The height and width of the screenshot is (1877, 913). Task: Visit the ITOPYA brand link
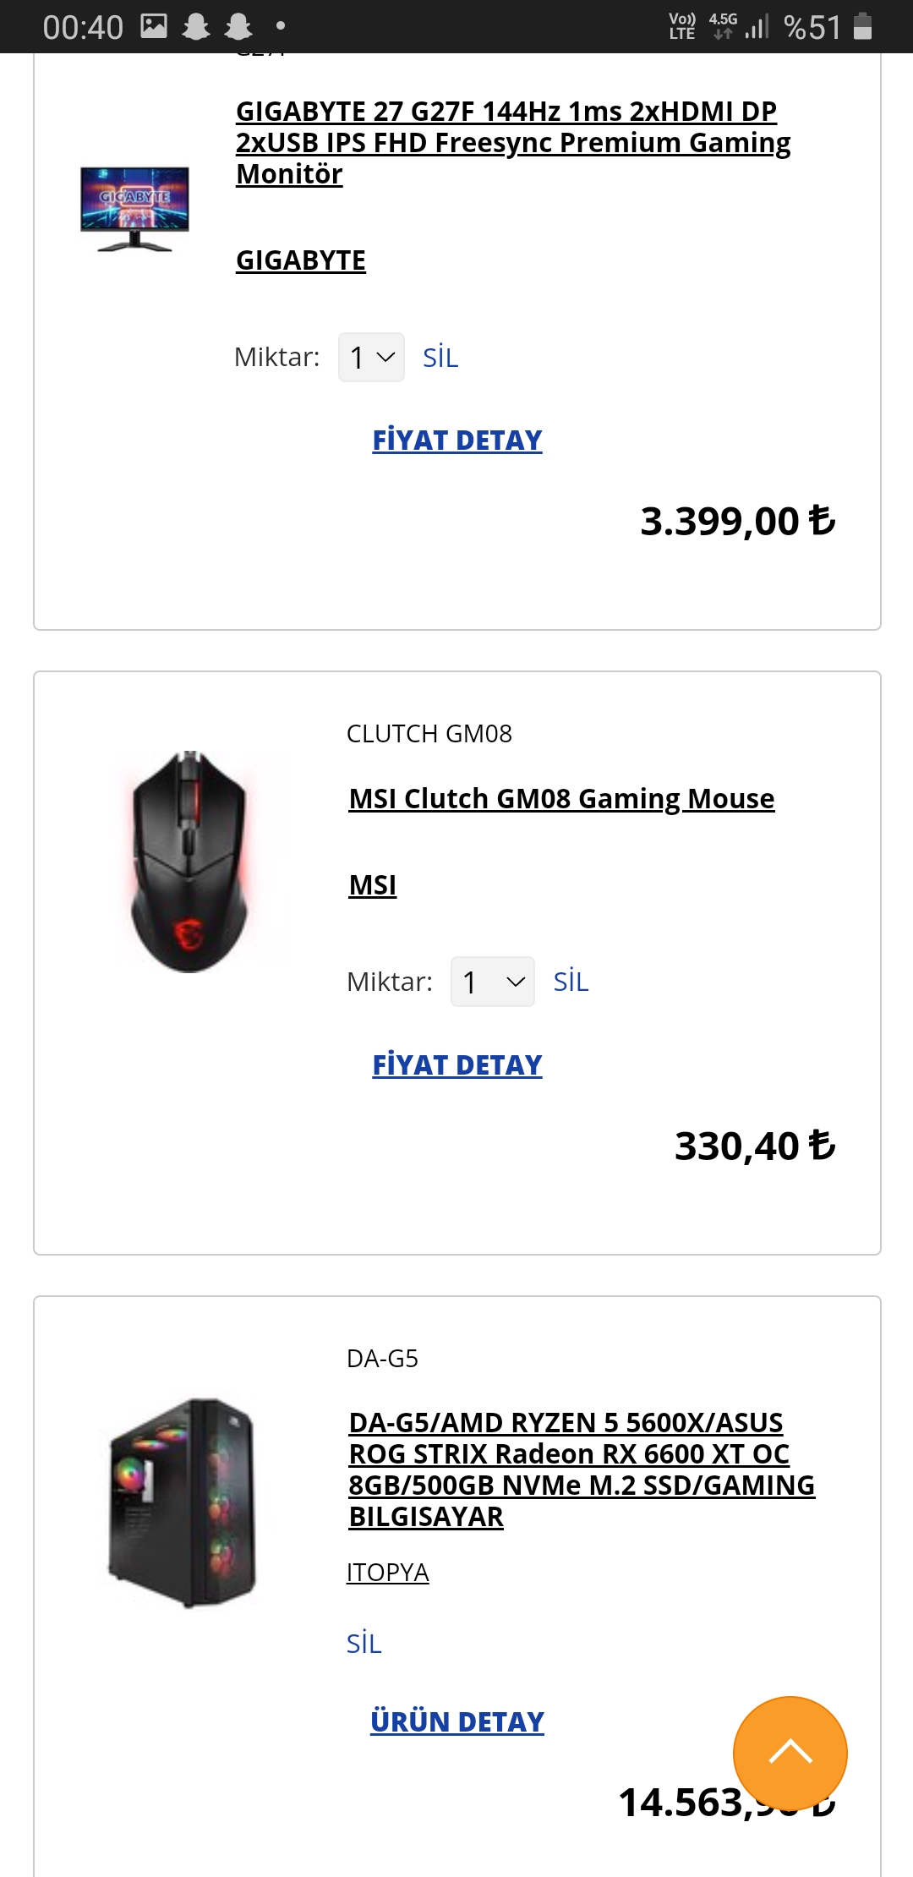[x=388, y=1573]
